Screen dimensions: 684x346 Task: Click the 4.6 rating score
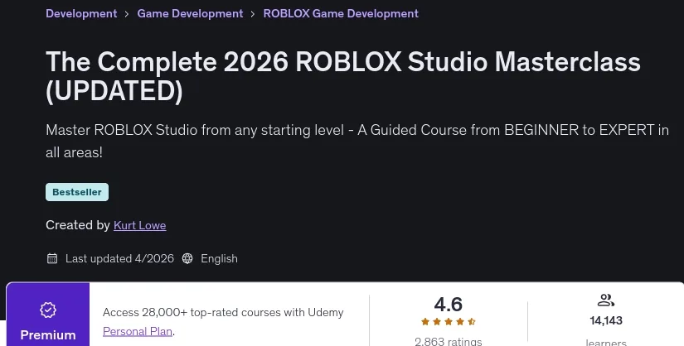point(449,304)
